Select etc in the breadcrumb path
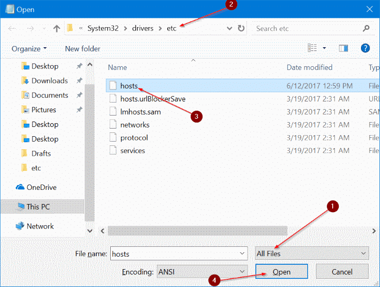The height and width of the screenshot is (287, 380). click(x=172, y=28)
